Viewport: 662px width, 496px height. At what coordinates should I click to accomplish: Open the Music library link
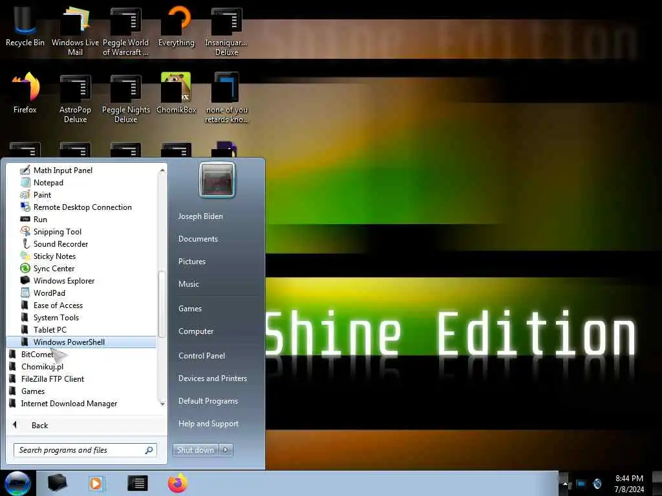click(x=188, y=284)
